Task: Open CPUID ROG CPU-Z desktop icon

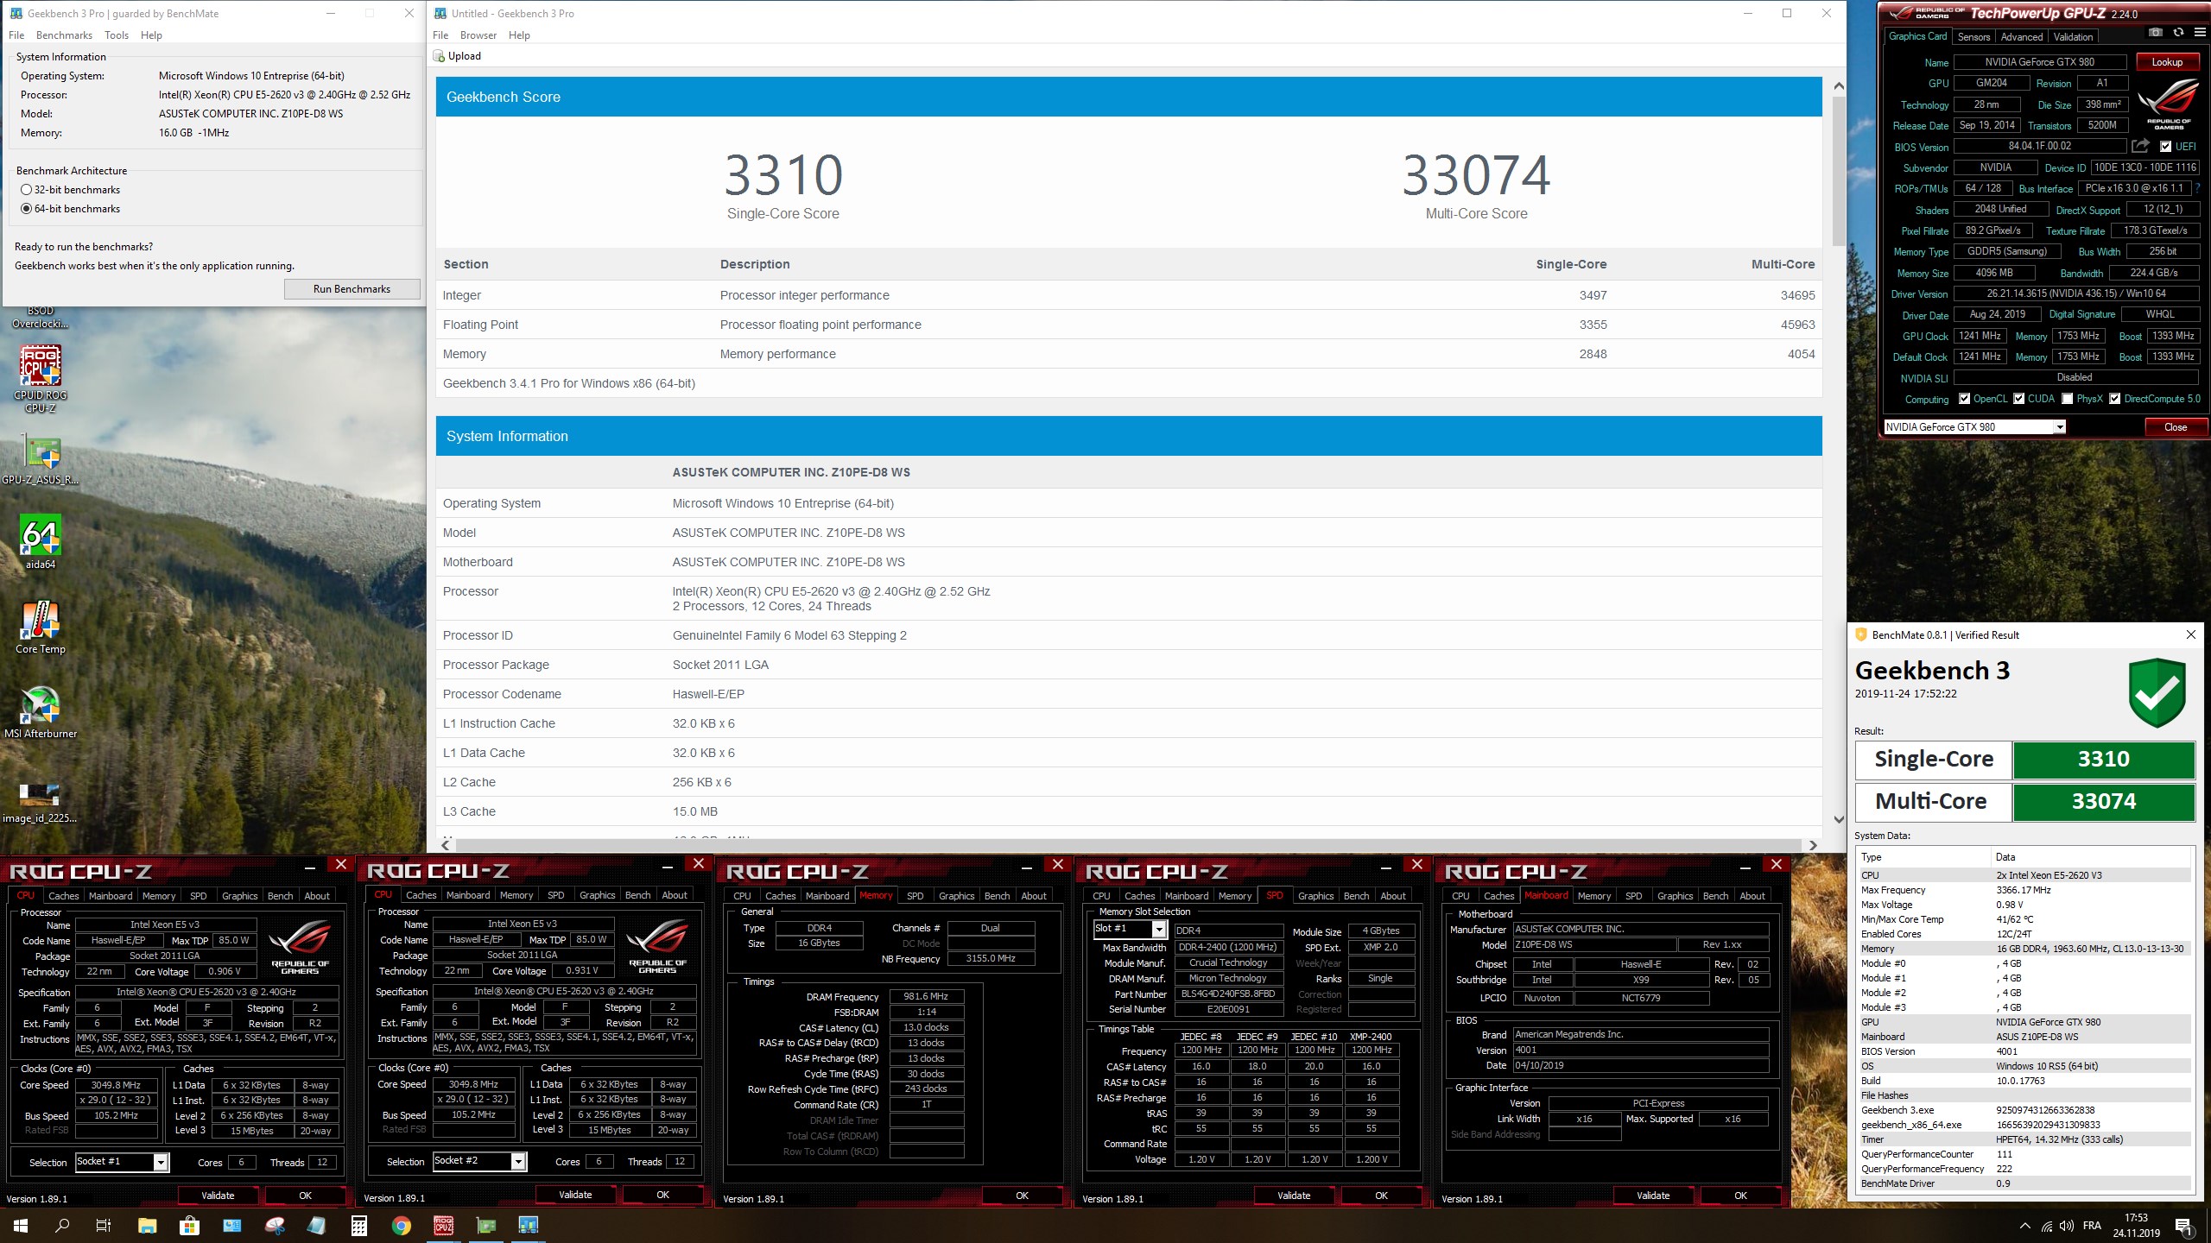Action: (41, 380)
